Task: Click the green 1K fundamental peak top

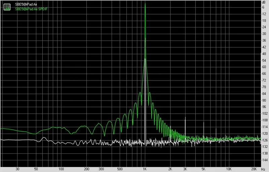Action: 145,3
